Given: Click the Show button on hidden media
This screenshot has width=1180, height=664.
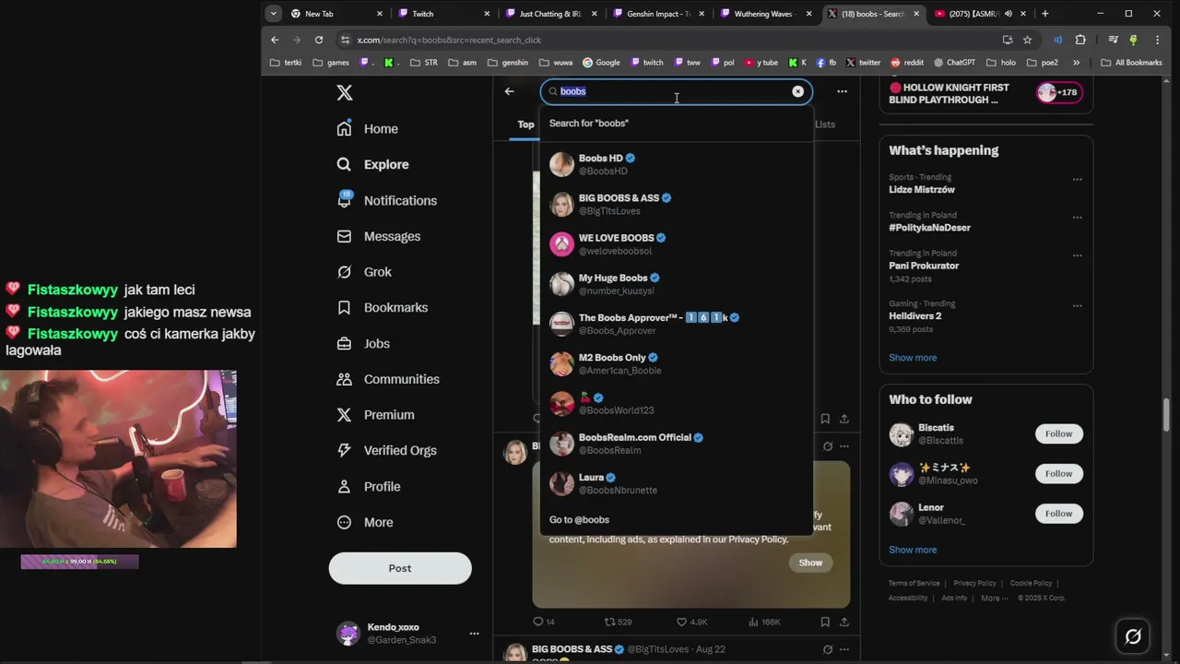Looking at the screenshot, I should (x=810, y=563).
